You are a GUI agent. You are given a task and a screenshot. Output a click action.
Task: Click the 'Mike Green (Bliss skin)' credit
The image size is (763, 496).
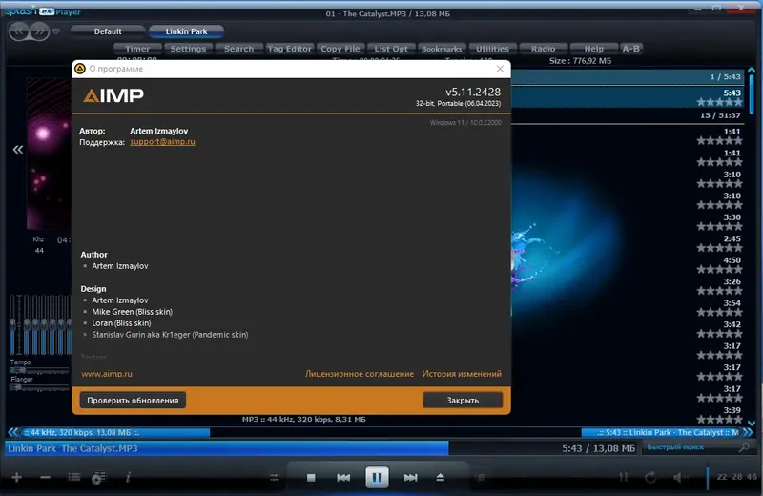[133, 312]
